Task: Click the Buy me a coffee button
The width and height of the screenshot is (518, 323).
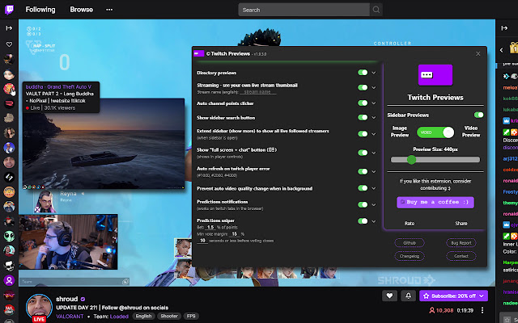Action: 435,201
